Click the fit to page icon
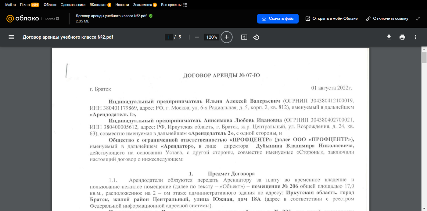Viewport: 427px width, 211px height. [244, 37]
